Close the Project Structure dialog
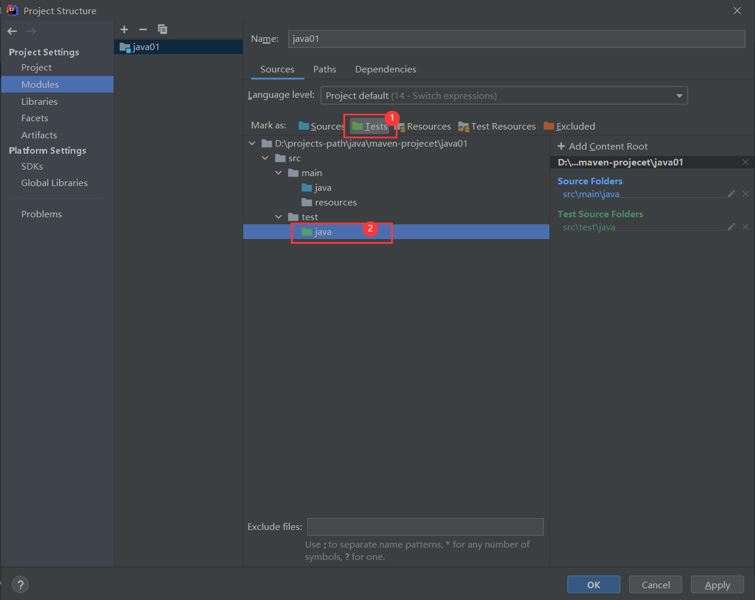Image resolution: width=755 pixels, height=600 pixels. click(737, 11)
